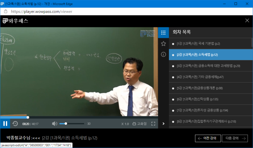
Task: Select 5강 금융상품개론 lecture
Action: pyautogui.click(x=211, y=88)
